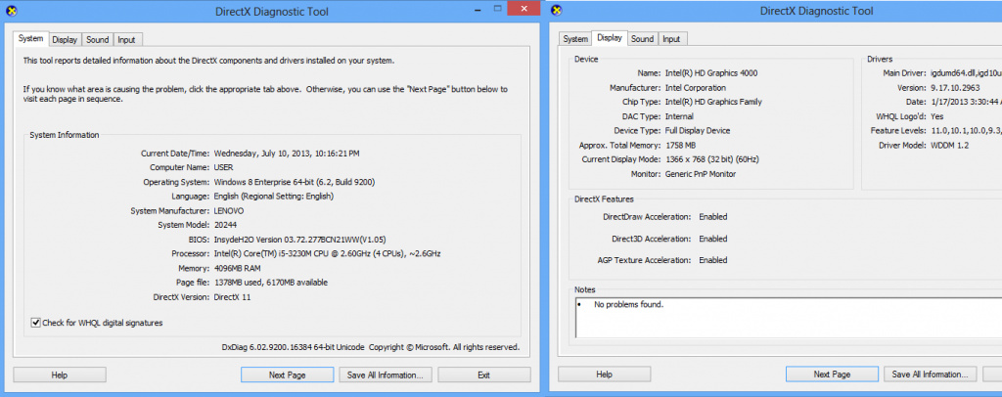The image size is (1002, 397).
Task: Click DirectDraw Acceleration 'Enabled' value
Action: click(x=712, y=217)
